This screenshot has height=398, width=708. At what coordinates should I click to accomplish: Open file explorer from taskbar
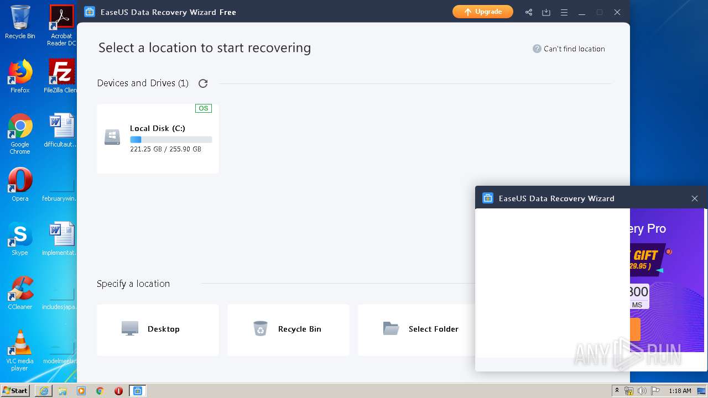pyautogui.click(x=63, y=391)
